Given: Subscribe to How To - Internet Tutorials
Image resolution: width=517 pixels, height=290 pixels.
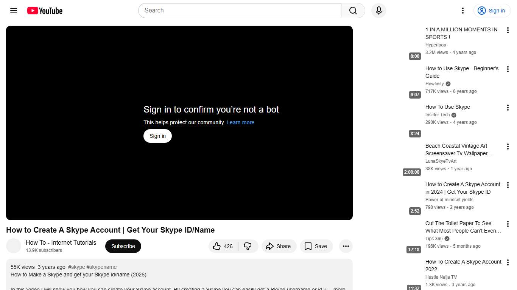Looking at the screenshot, I should (123, 246).
